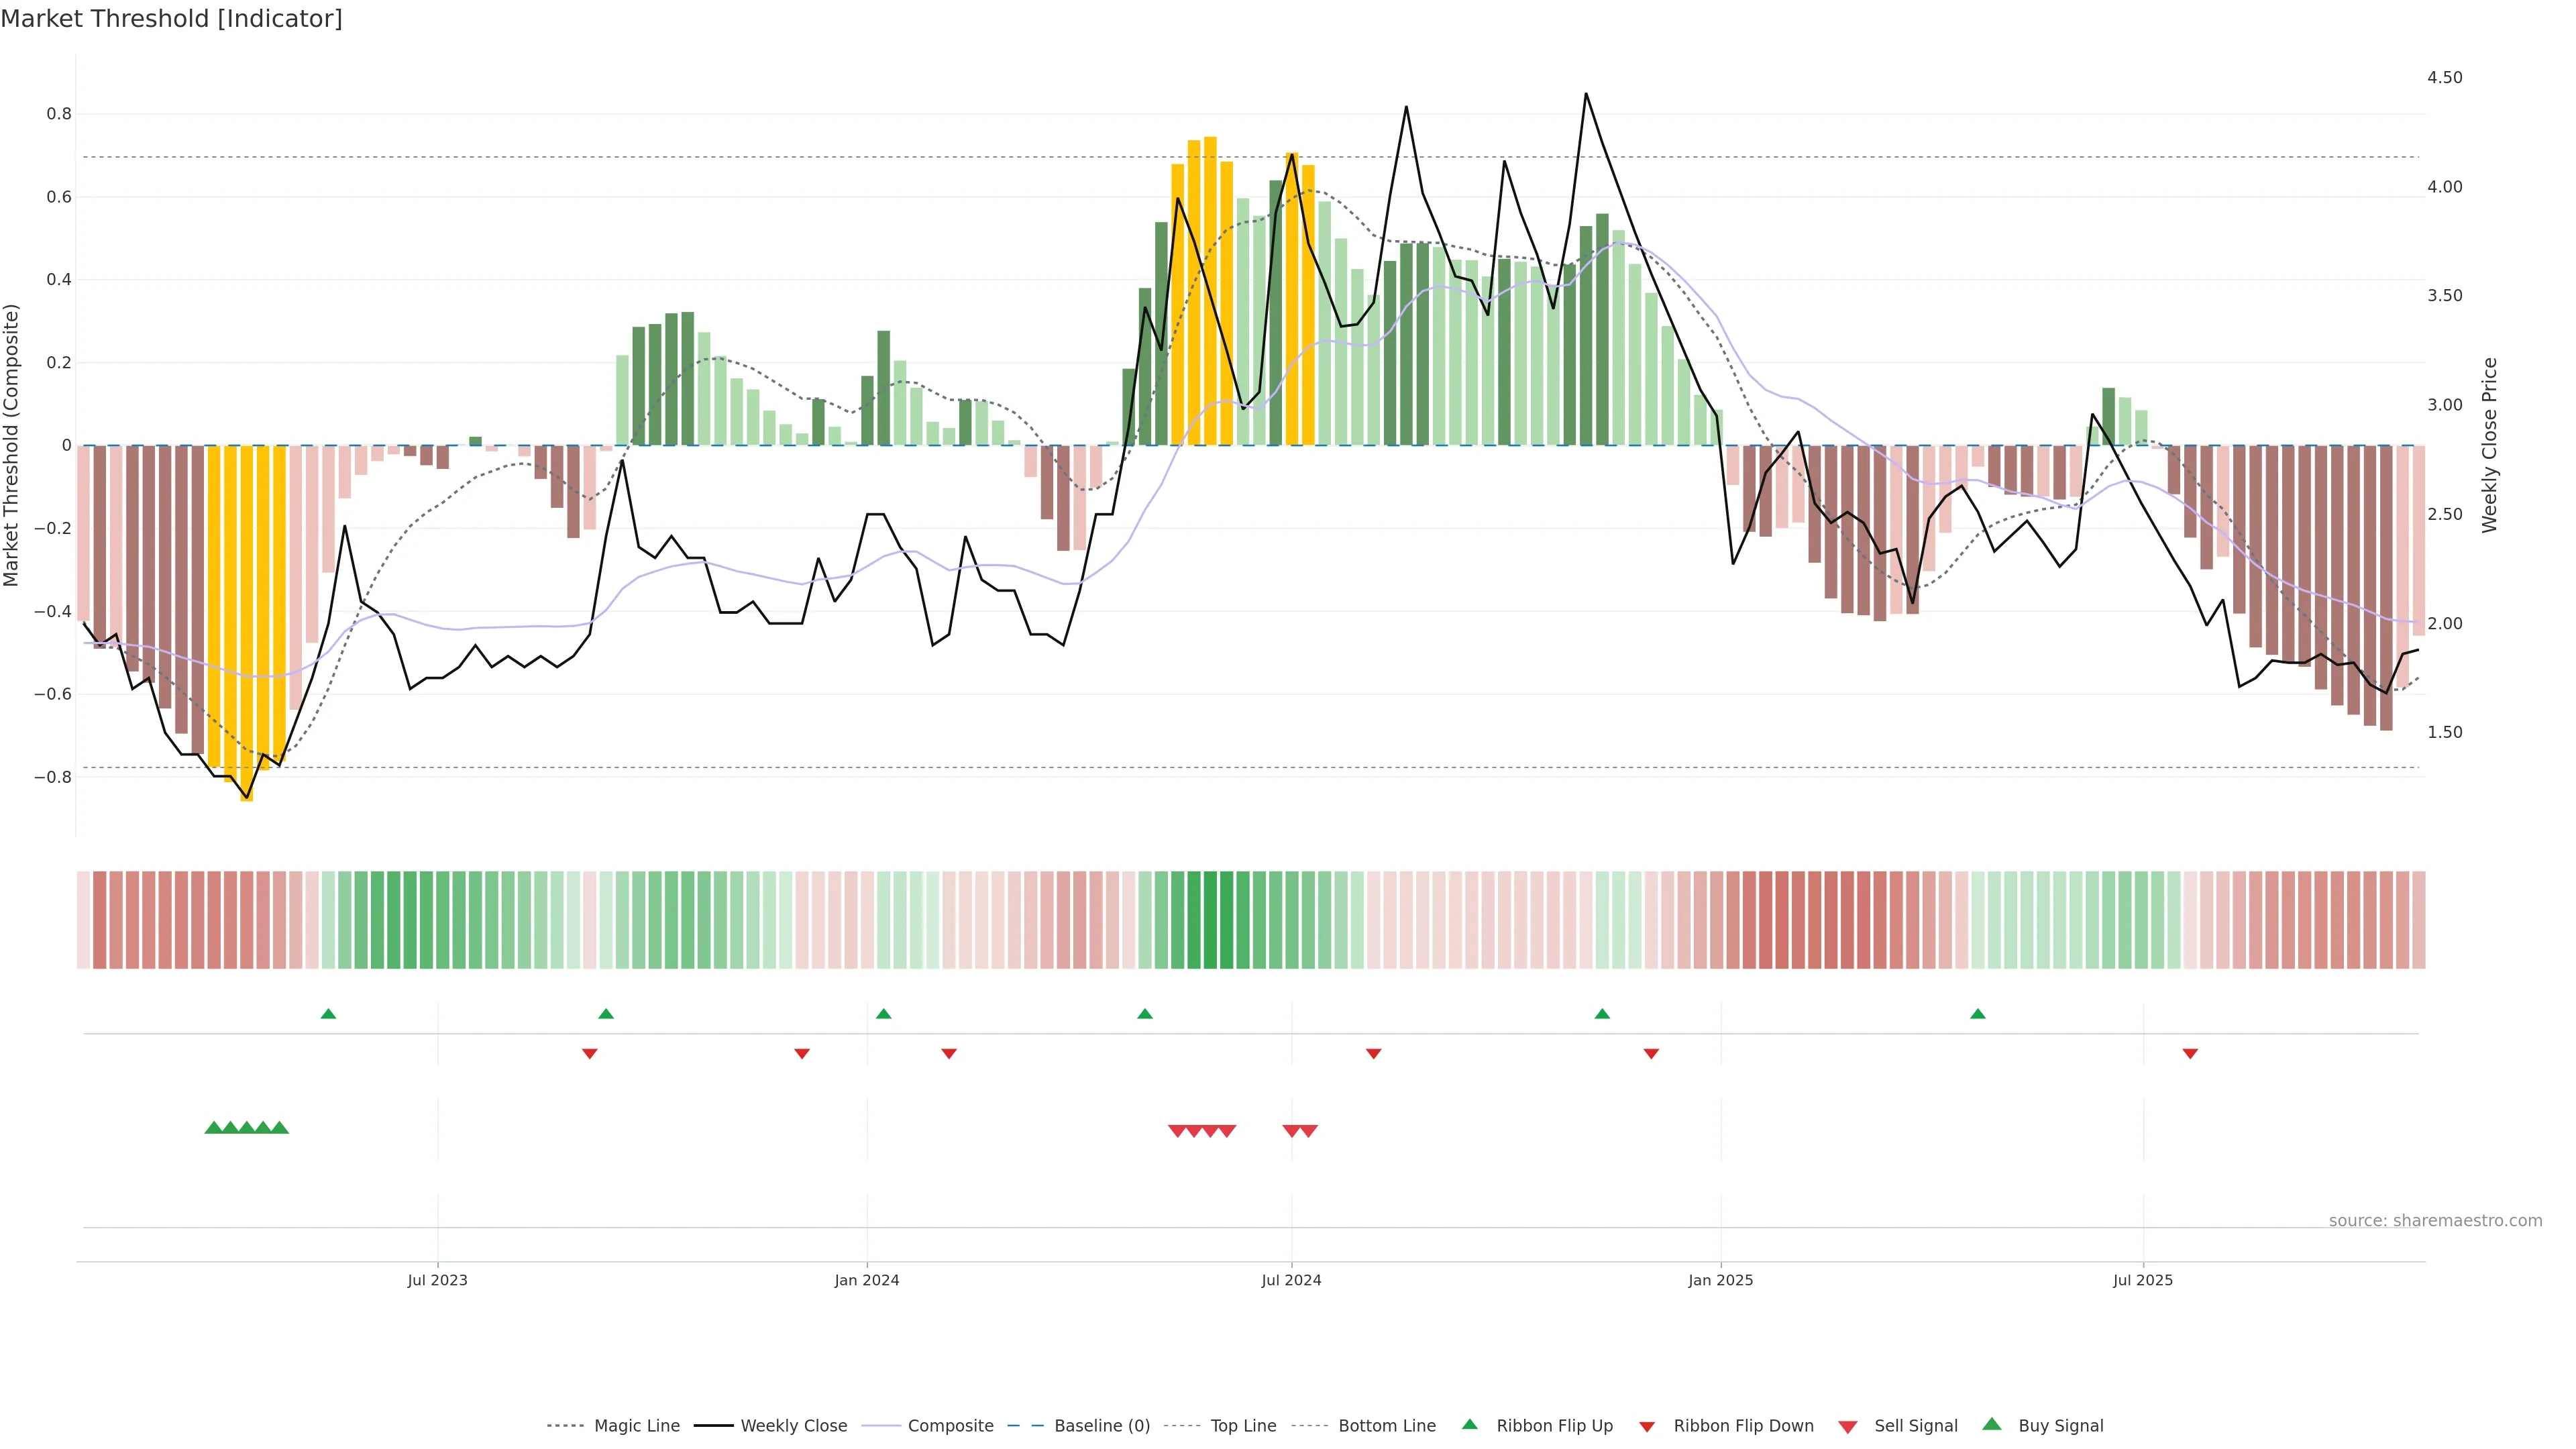Image resolution: width=2576 pixels, height=1449 pixels.
Task: Click the Buy Signal legend triangle icon
Action: [x=1992, y=1424]
